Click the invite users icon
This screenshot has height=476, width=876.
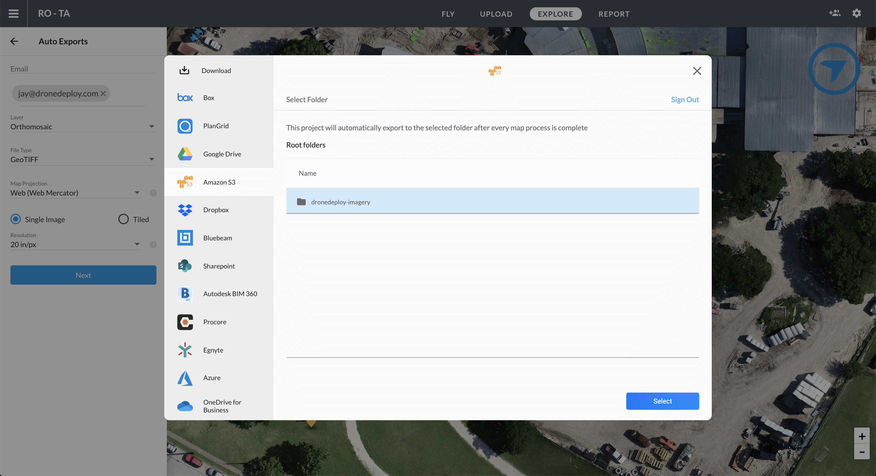[835, 13]
